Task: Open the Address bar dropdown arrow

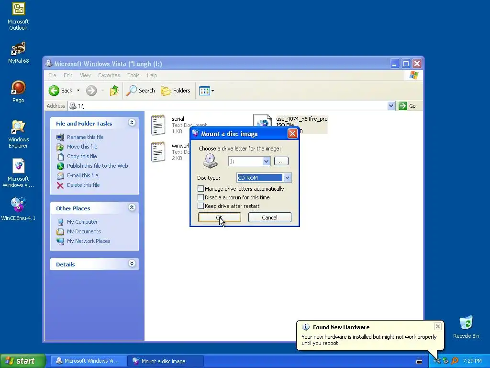Action: (391, 106)
